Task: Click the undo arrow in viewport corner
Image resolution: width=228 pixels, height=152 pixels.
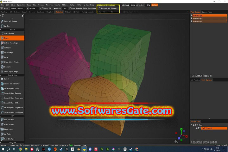Action: tap(176, 142)
